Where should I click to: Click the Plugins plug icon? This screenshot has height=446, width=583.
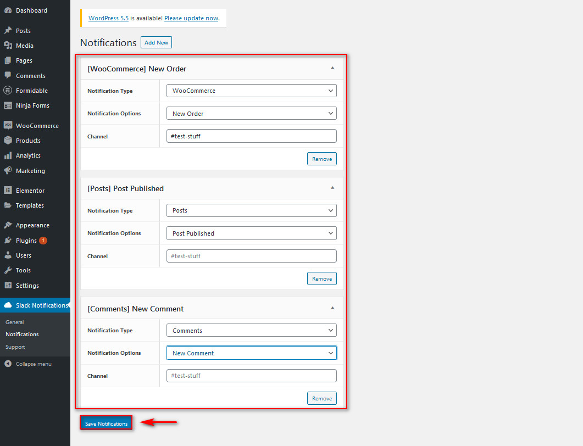(x=8, y=241)
